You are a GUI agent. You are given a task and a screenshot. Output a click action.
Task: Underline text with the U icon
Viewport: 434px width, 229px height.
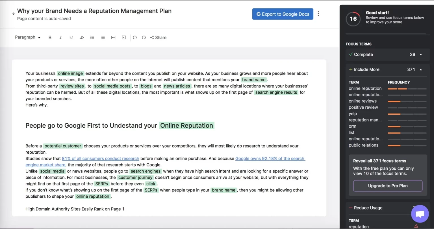(71, 38)
